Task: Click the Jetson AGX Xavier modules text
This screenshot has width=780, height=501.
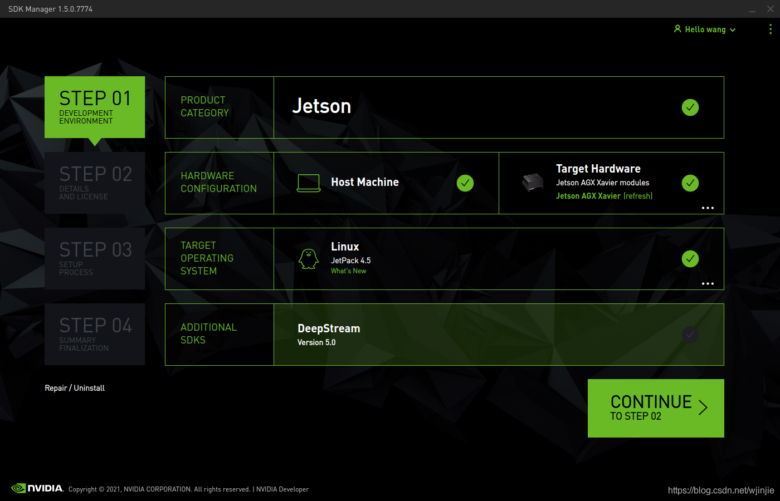Action: pos(603,183)
